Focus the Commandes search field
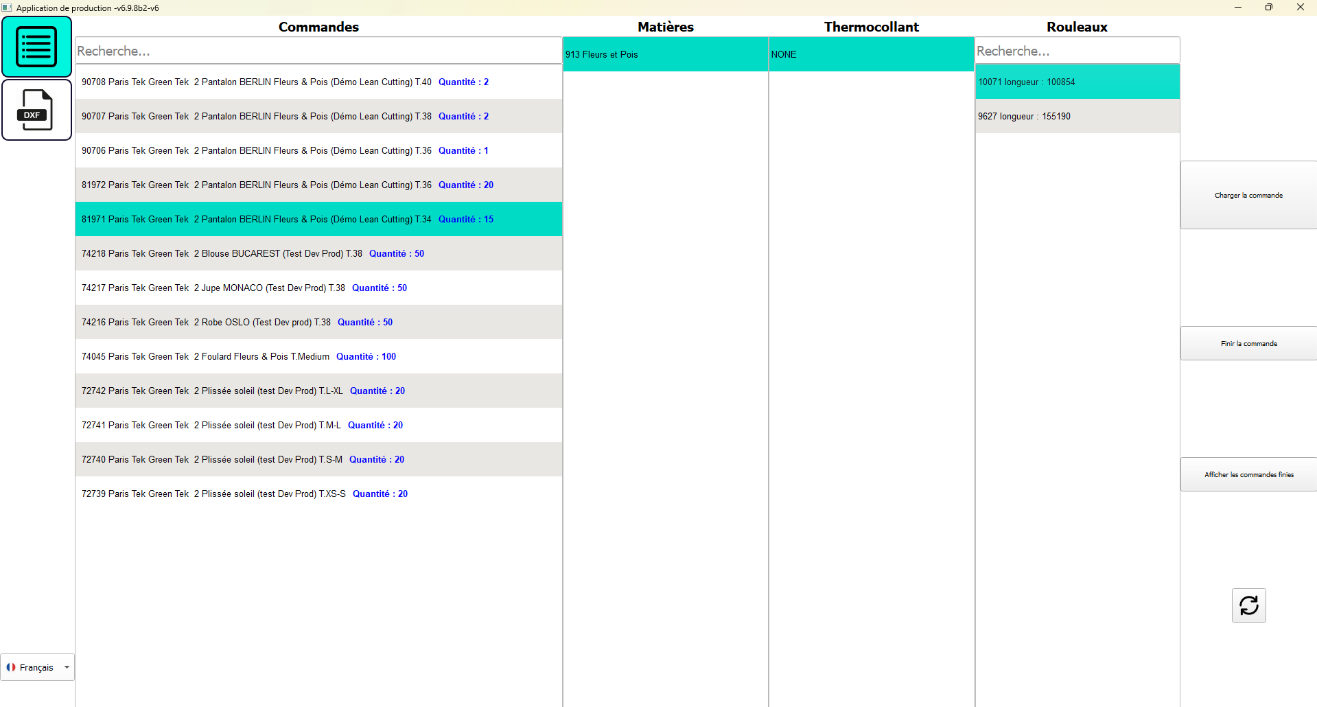Screen dimensions: 1317x707 [x=318, y=51]
